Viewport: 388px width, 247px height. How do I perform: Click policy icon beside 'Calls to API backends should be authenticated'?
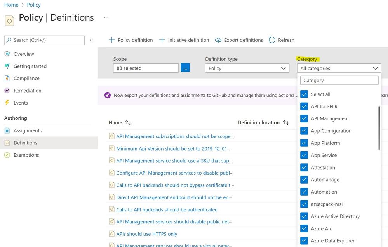click(111, 209)
